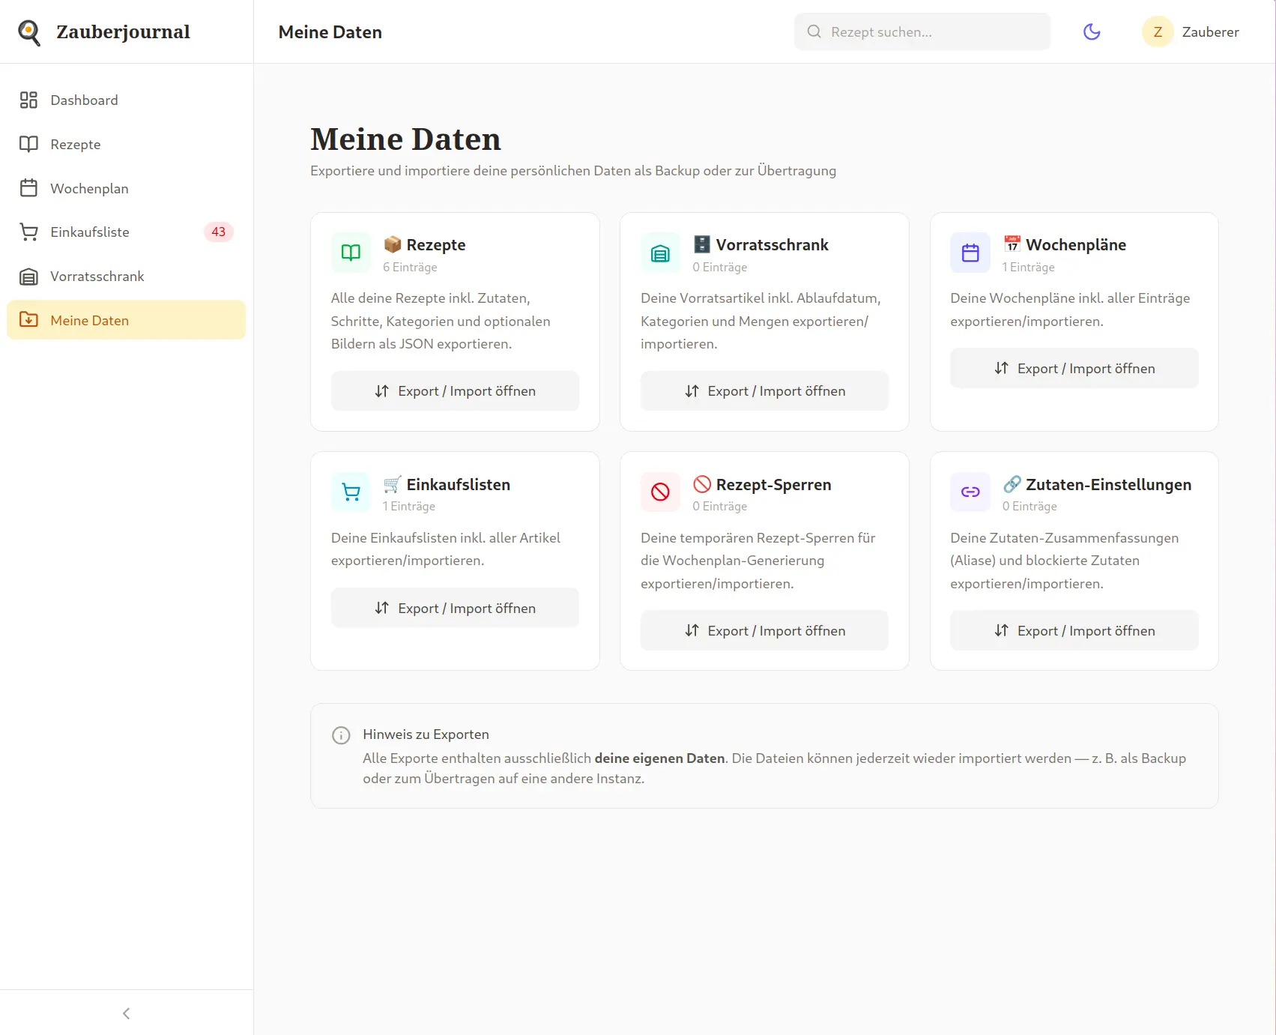Open Wochenplan in the sidebar navigation

click(89, 189)
